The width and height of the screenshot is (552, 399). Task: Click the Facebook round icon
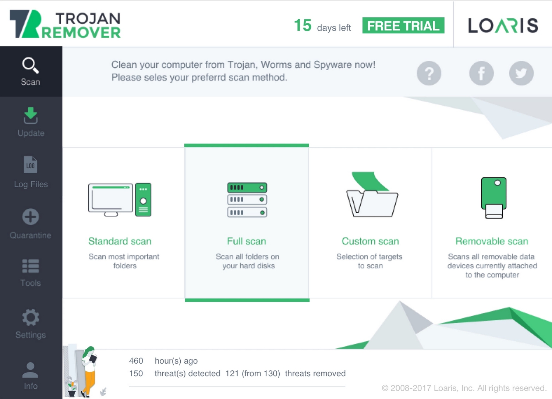(481, 74)
